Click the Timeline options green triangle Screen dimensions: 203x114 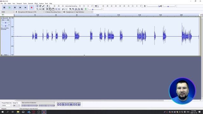pyautogui.click(x=3, y=15)
